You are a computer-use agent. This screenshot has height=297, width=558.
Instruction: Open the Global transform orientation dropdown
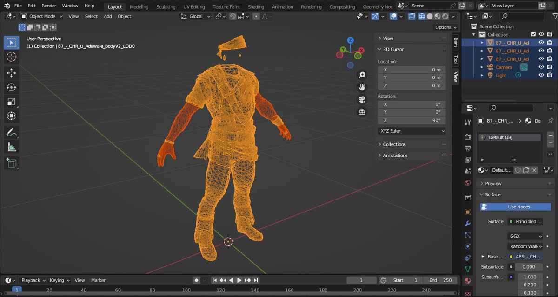pyautogui.click(x=196, y=16)
